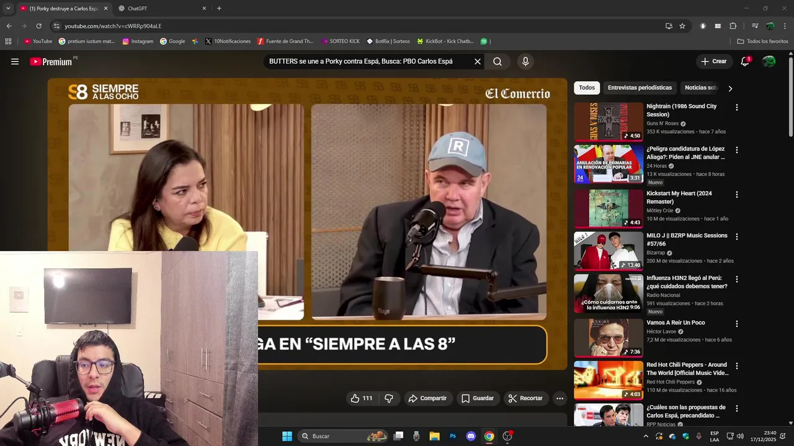Open YouTube account avatar menu
Viewport: 794px width, 446px height.
[769, 61]
